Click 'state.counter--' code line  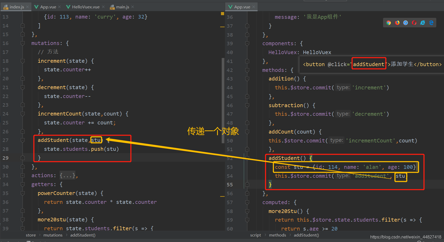pyautogui.click(x=67, y=96)
